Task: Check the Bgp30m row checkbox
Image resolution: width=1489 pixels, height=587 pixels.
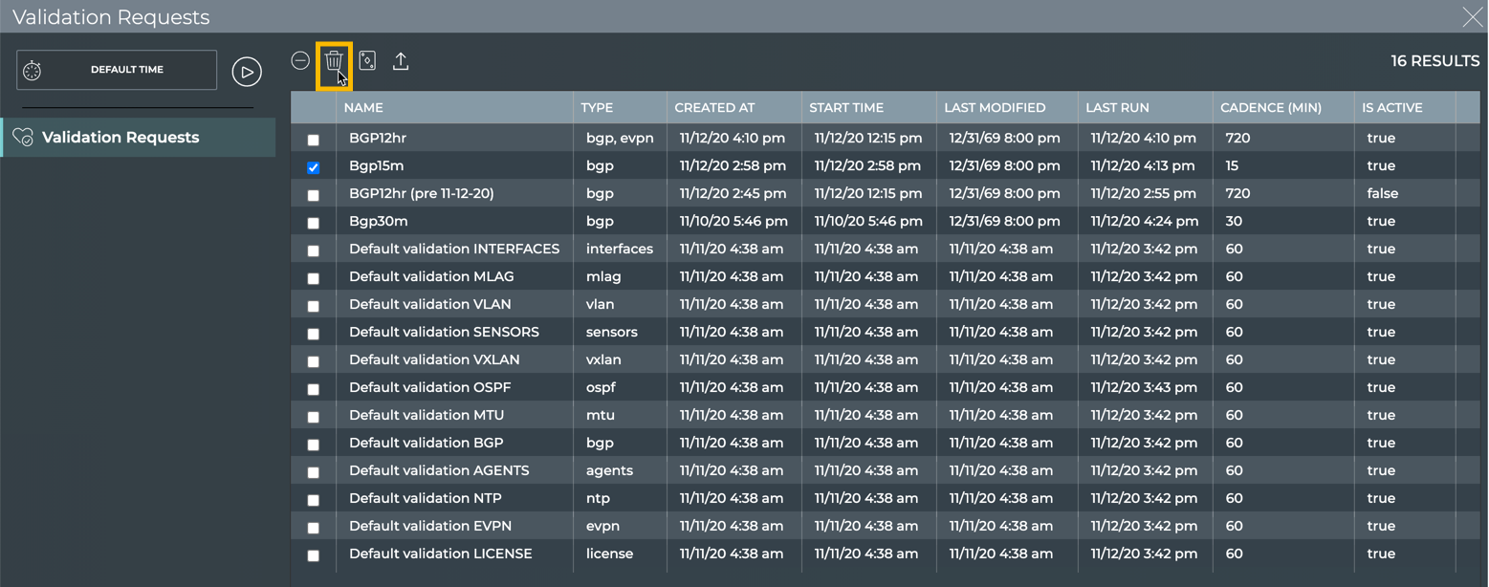Action: pos(313,223)
